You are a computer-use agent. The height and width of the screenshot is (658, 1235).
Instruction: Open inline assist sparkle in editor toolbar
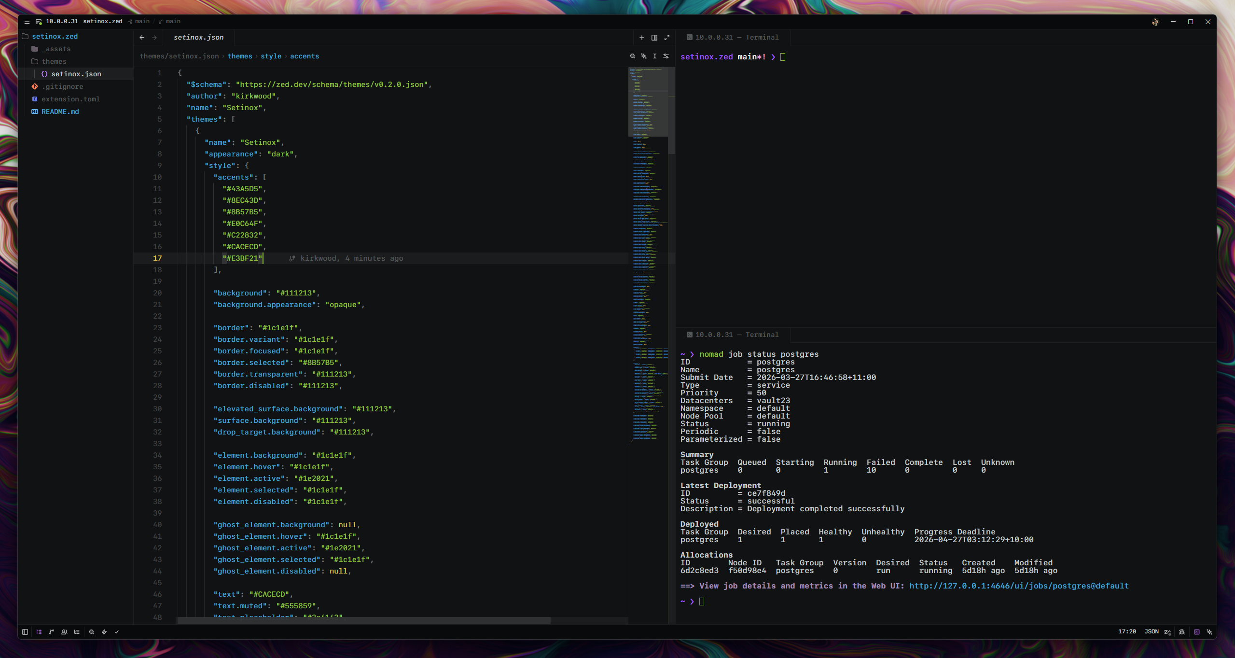[x=644, y=56]
